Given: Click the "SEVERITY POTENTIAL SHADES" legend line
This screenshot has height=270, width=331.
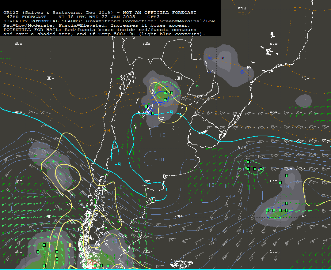Looking at the screenshot, I should click(109, 21).
